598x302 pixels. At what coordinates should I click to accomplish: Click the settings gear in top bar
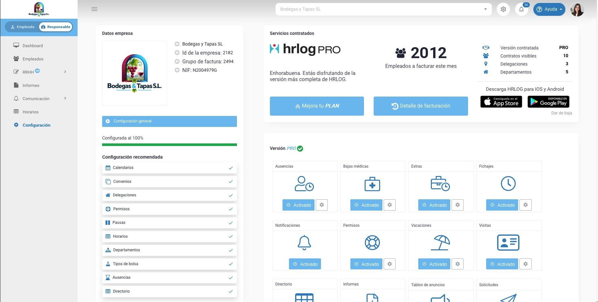503,9
